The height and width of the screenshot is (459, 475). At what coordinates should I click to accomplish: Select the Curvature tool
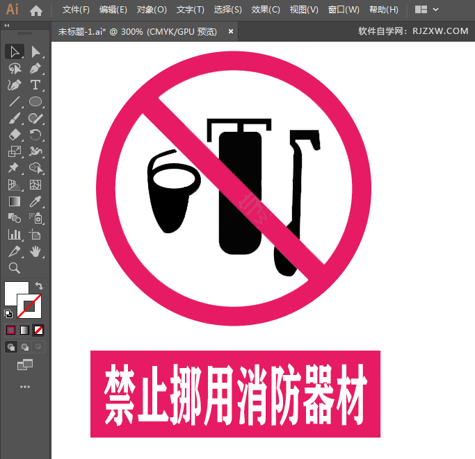pyautogui.click(x=14, y=85)
